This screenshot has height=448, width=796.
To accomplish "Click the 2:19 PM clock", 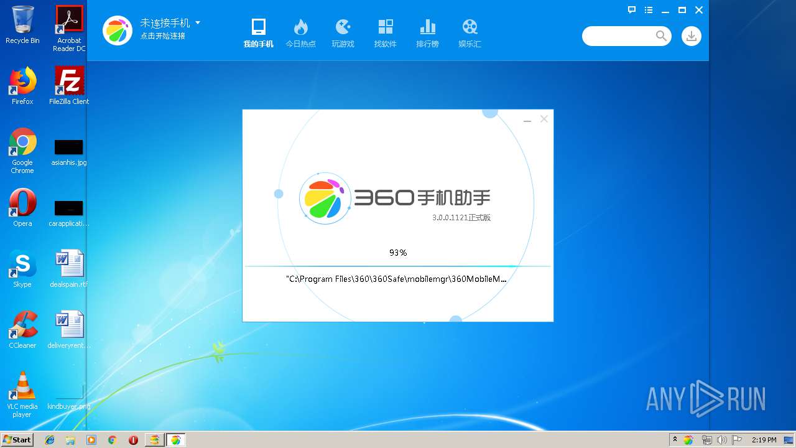I will click(764, 440).
